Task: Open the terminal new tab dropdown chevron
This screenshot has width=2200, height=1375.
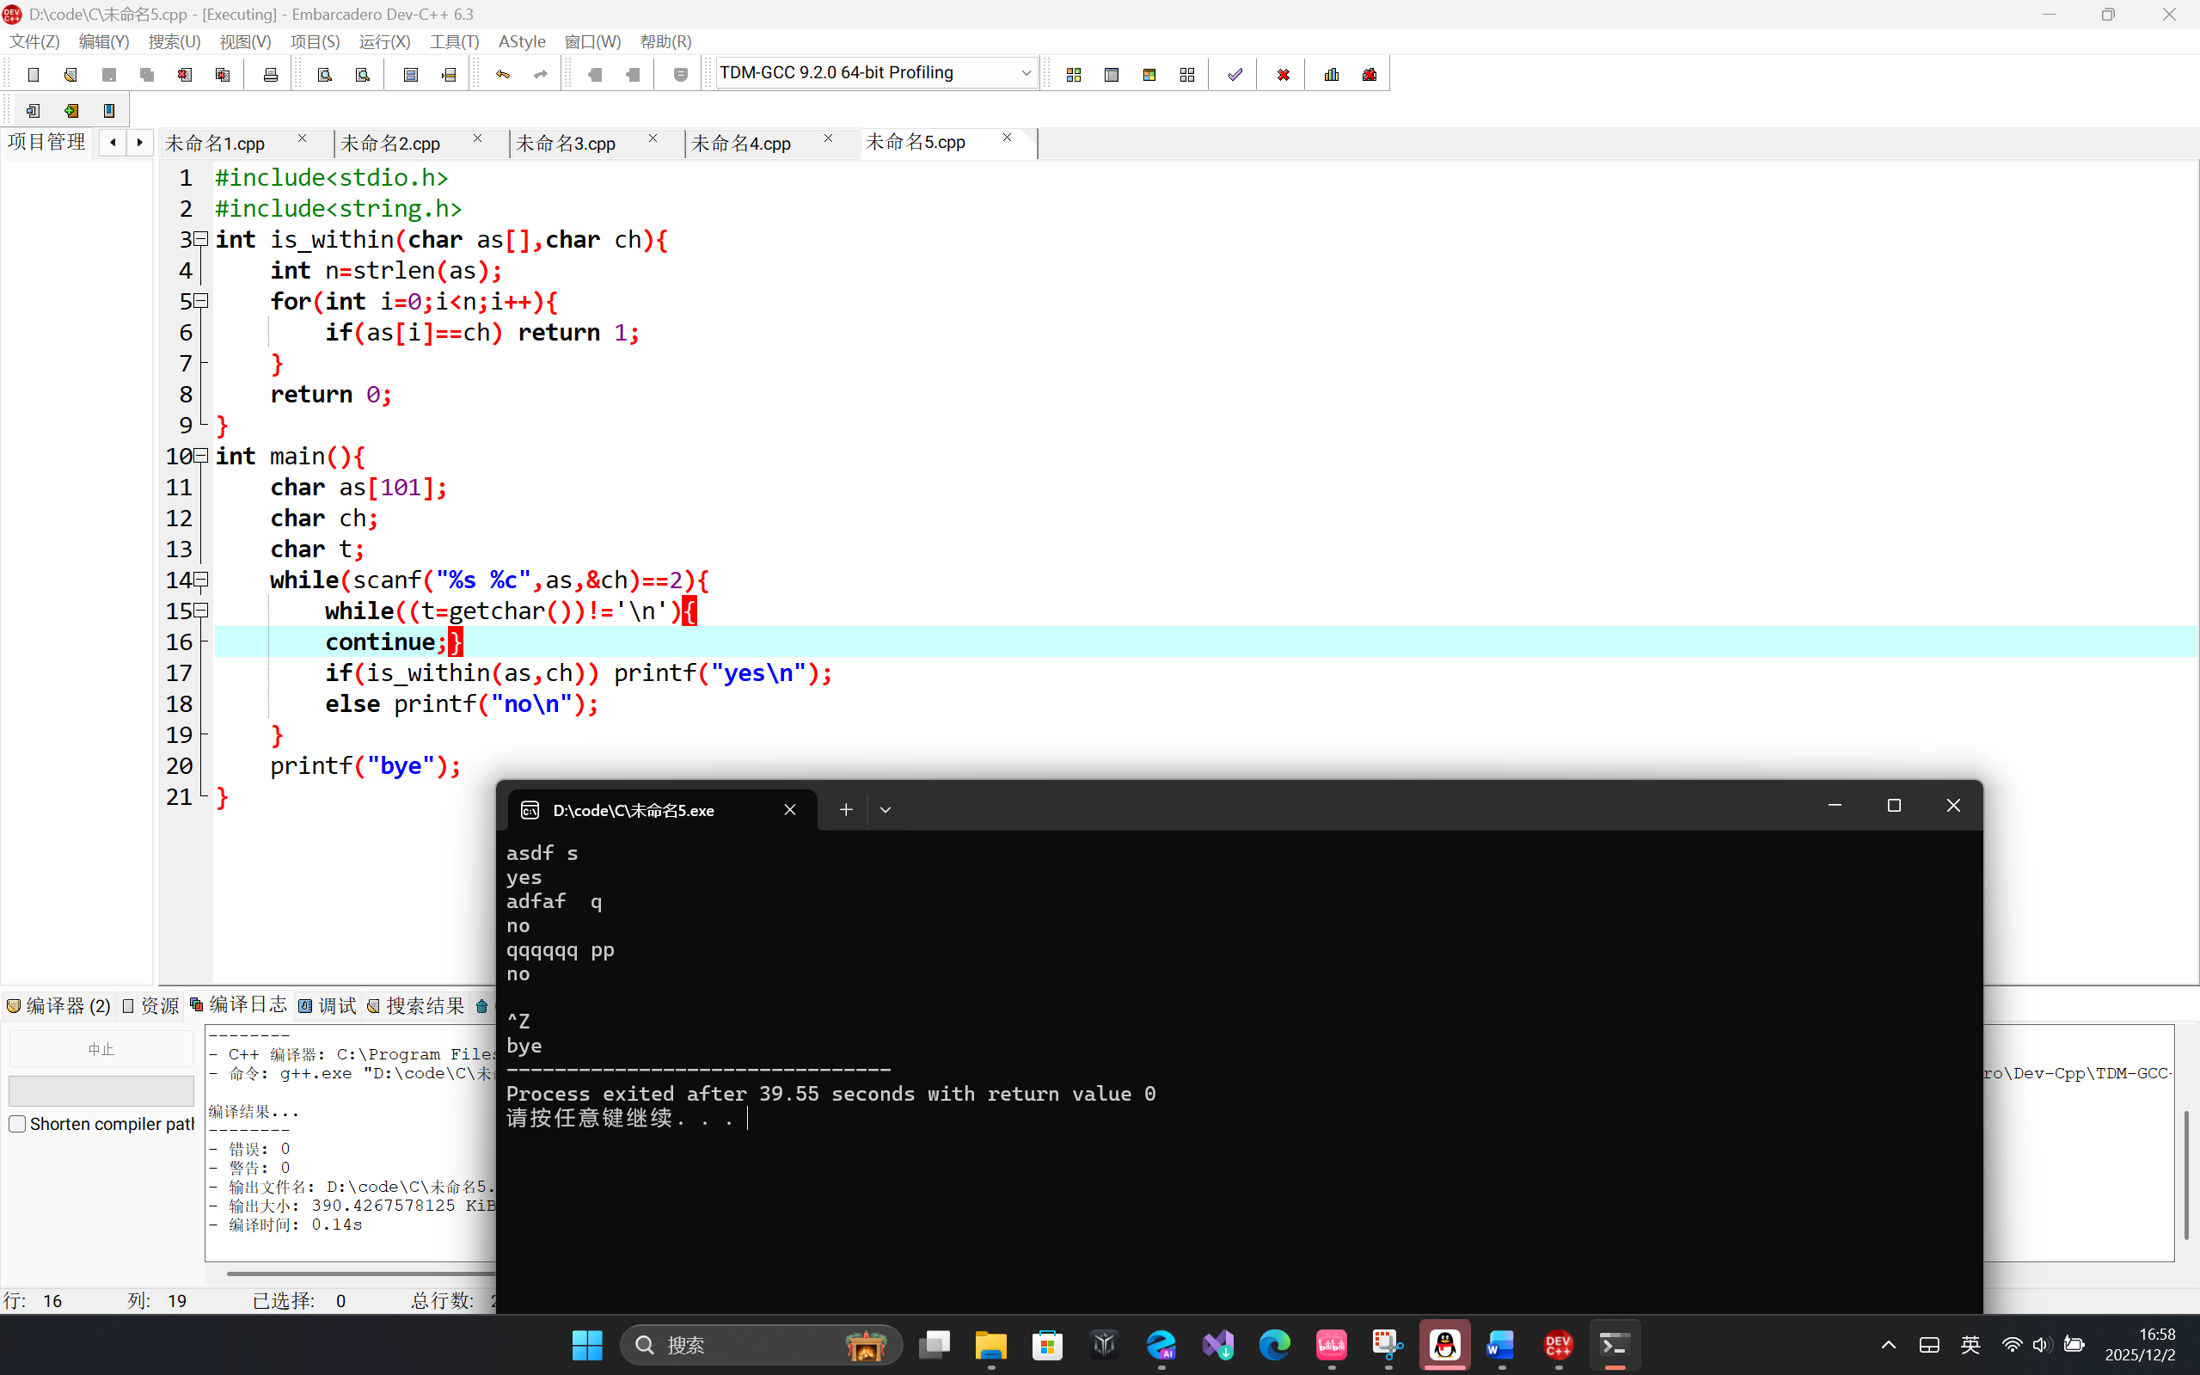Action: pyautogui.click(x=886, y=809)
